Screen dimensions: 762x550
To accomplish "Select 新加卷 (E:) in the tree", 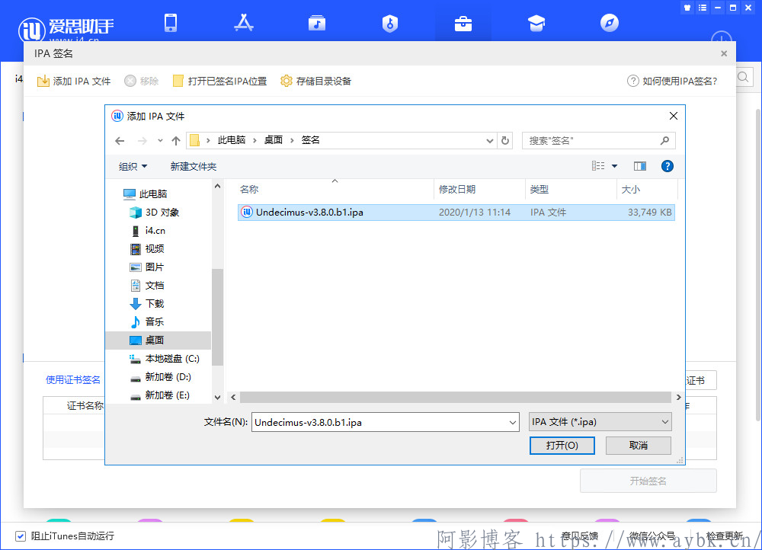I will click(160, 395).
